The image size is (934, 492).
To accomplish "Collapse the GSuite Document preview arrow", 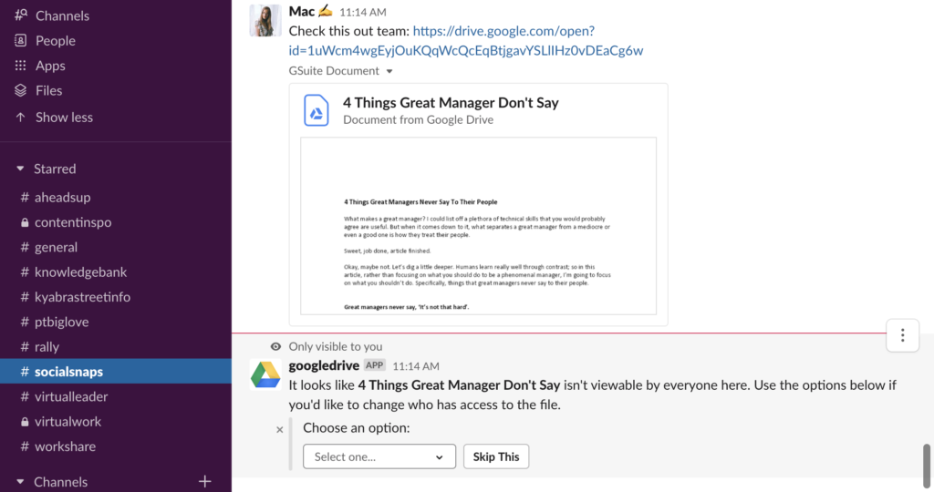I will point(389,71).
